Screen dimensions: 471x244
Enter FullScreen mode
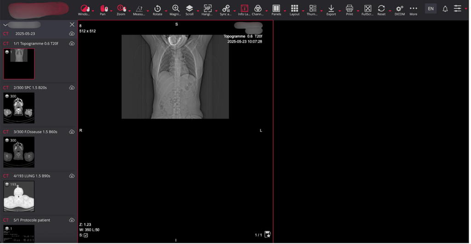tap(368, 8)
